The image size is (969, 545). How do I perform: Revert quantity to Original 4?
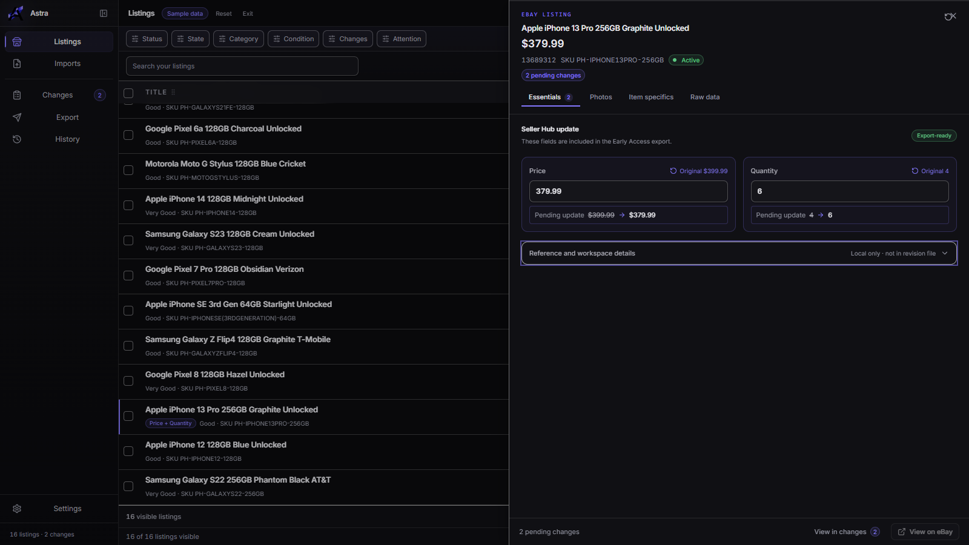point(930,171)
